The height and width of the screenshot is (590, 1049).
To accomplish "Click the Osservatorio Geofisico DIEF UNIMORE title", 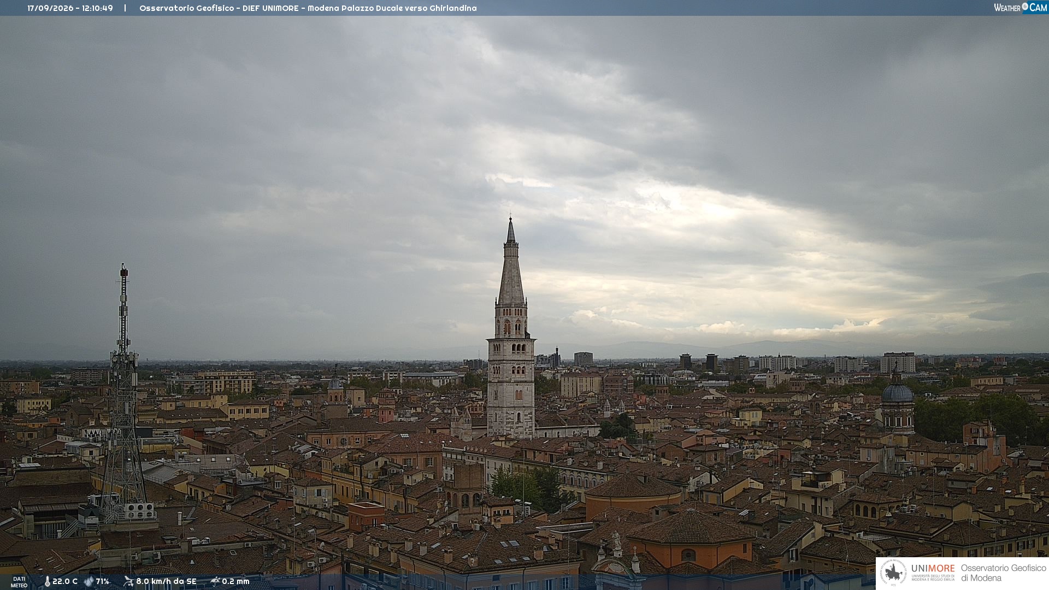I will tap(219, 8).
